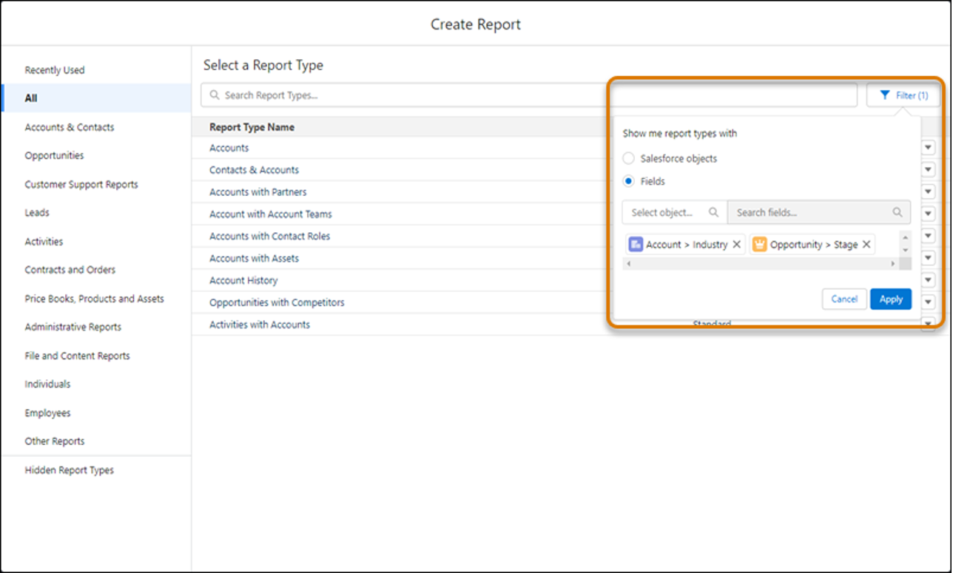The width and height of the screenshot is (953, 573).
Task: Remove the Opportunity > Stage filter pill
Action: pos(866,245)
